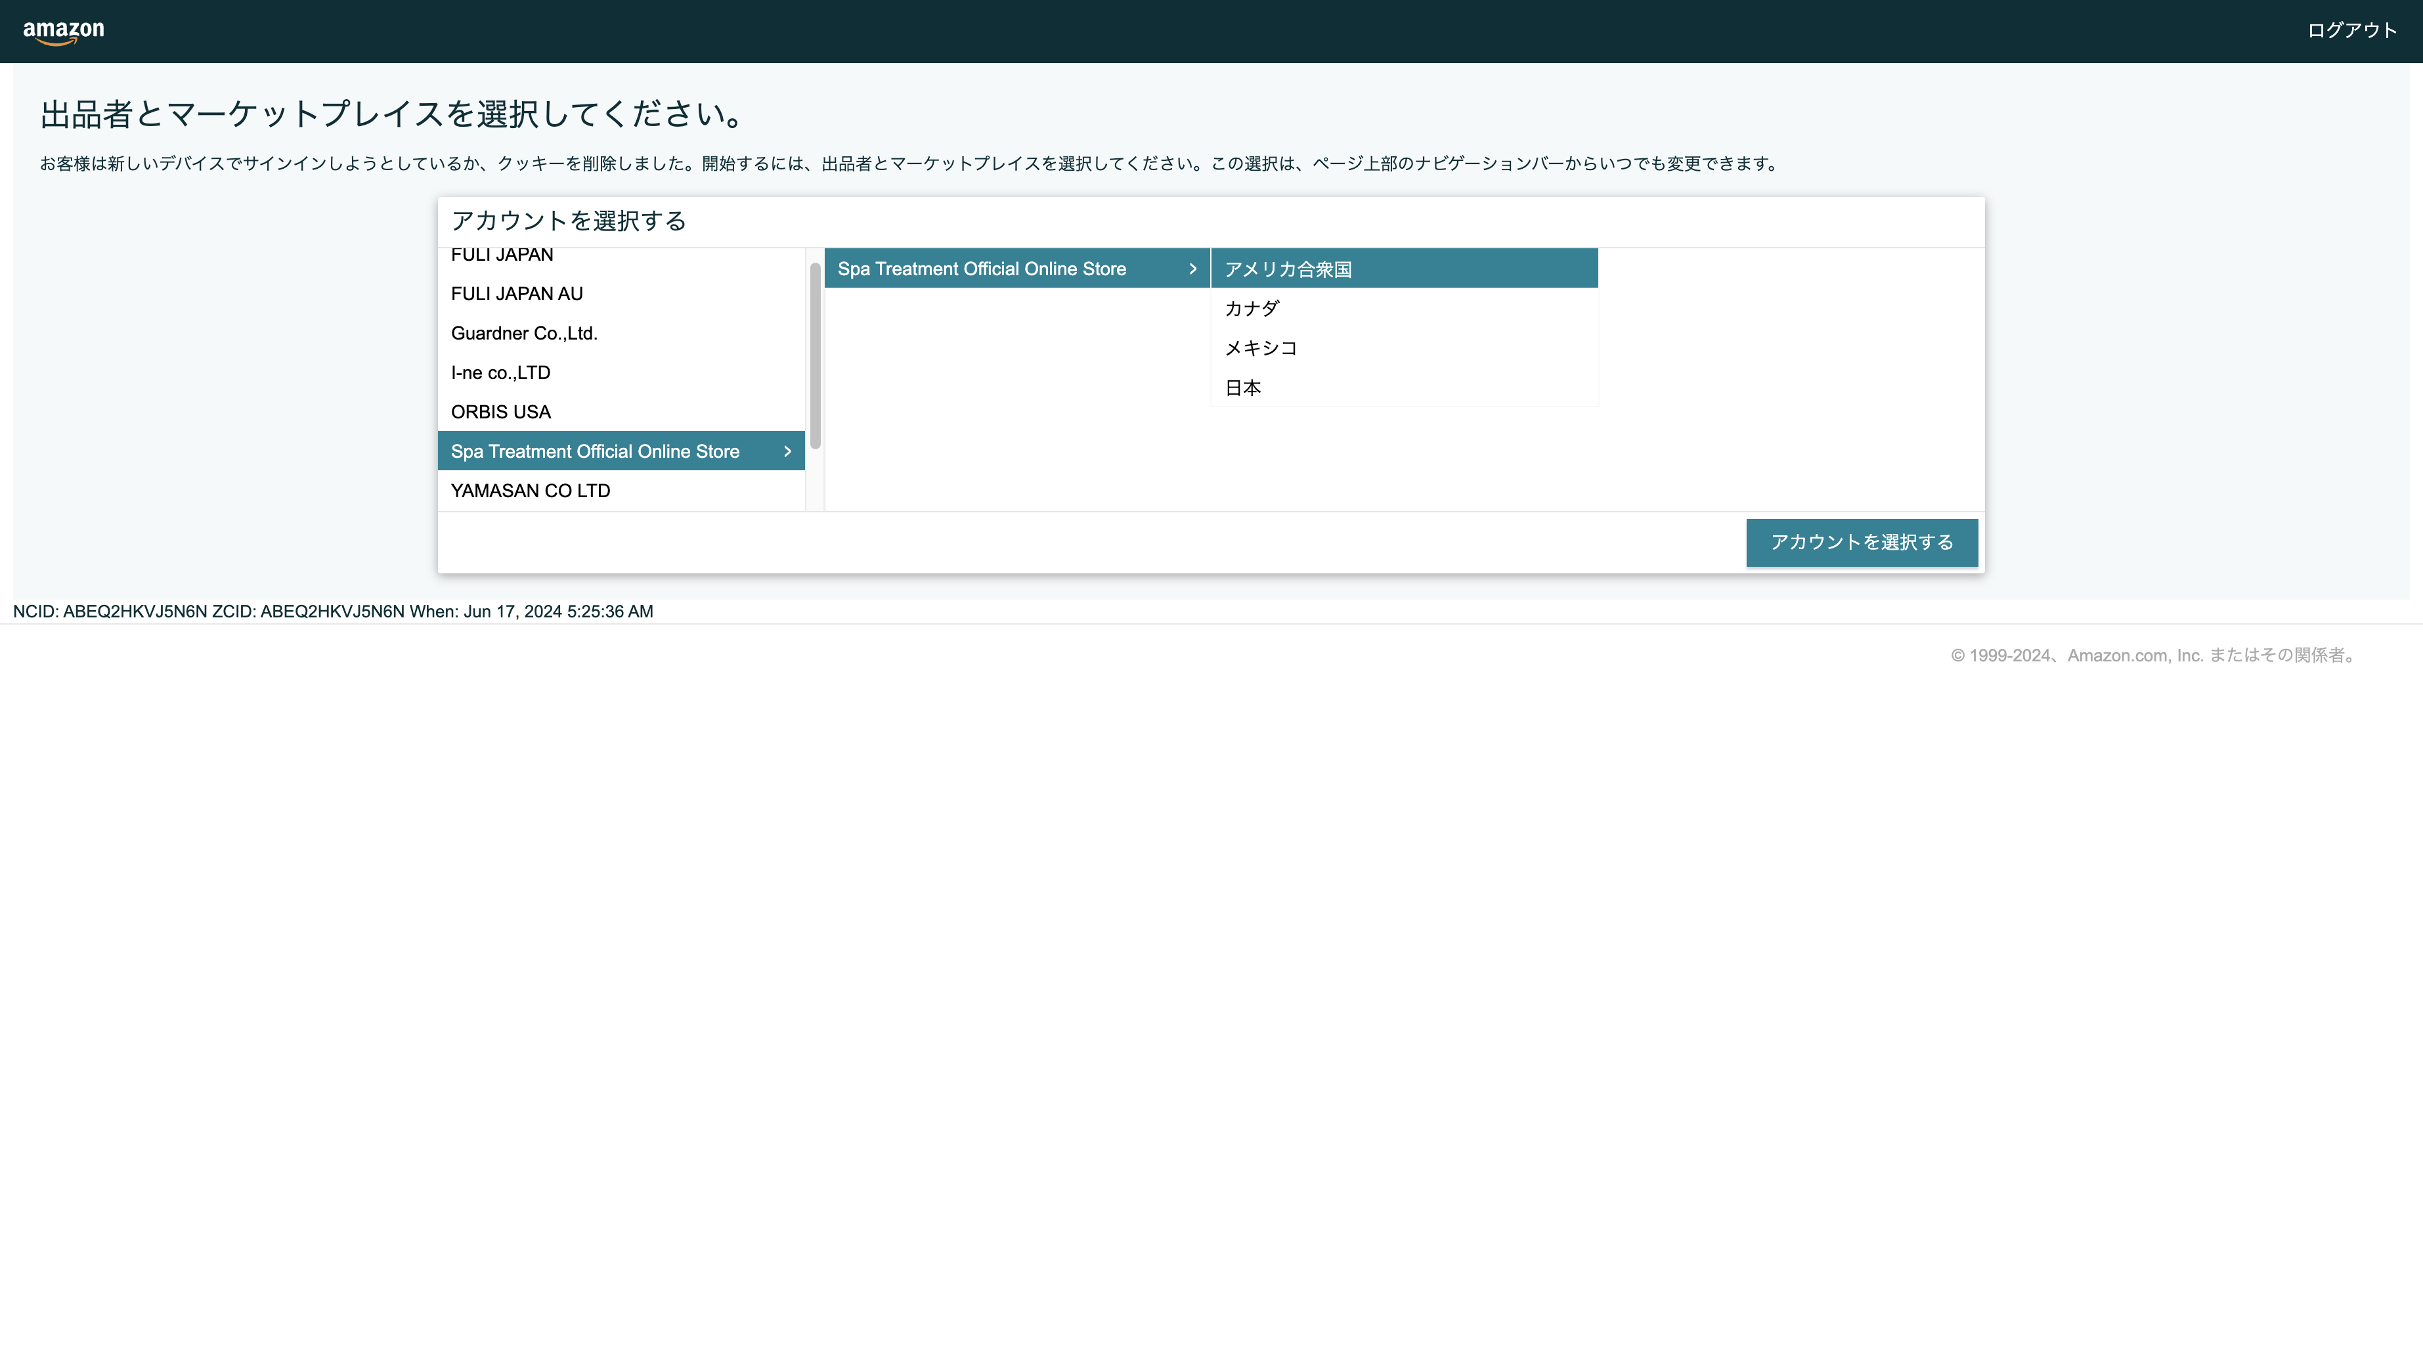2423x1353 pixels.
Task: Pick the ORBIS USA account
Action: coord(621,412)
